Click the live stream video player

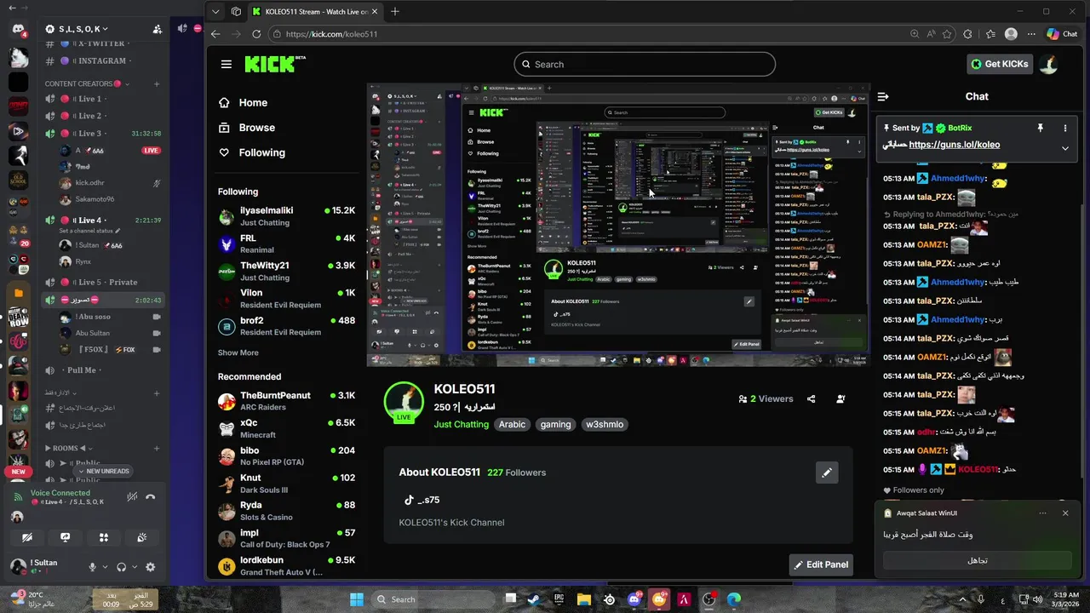tap(618, 225)
